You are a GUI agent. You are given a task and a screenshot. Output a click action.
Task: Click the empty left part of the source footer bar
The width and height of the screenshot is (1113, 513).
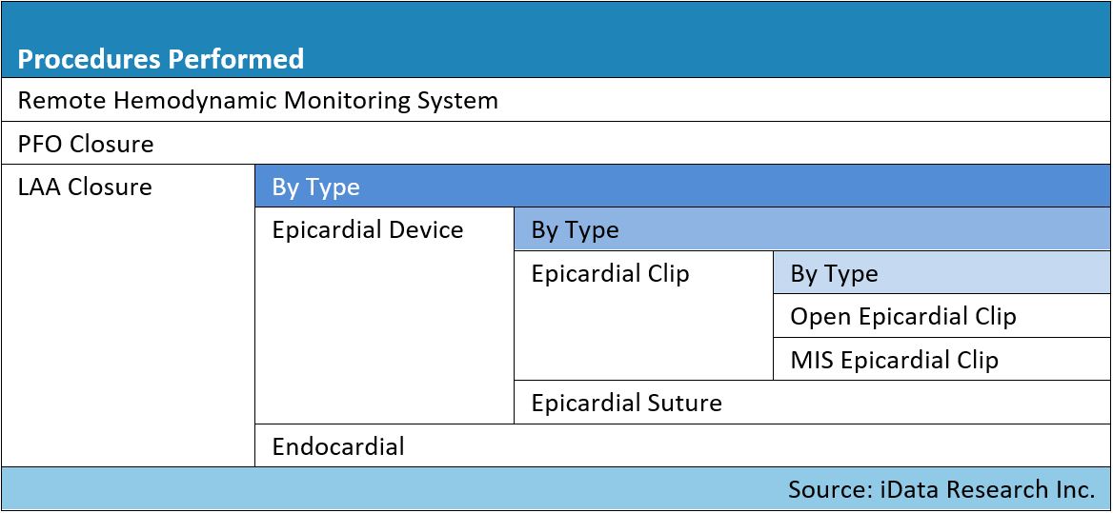(x=391, y=489)
